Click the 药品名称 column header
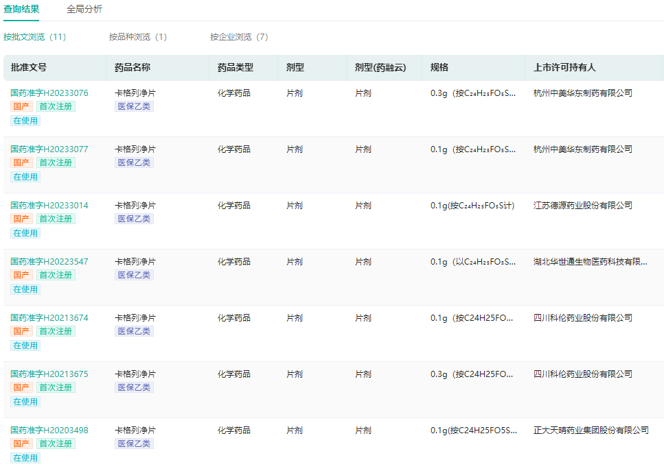 click(133, 68)
